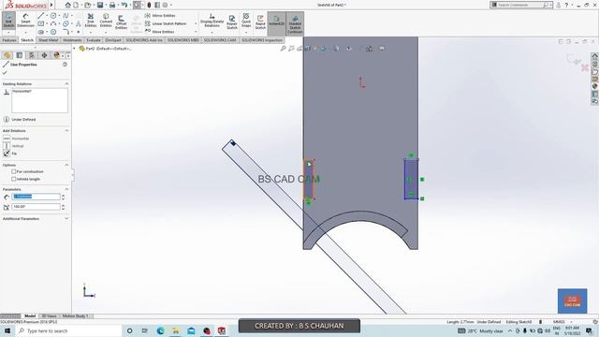The image size is (599, 337).
Task: Click the Quick Snaps tool
Action: pos(246,21)
